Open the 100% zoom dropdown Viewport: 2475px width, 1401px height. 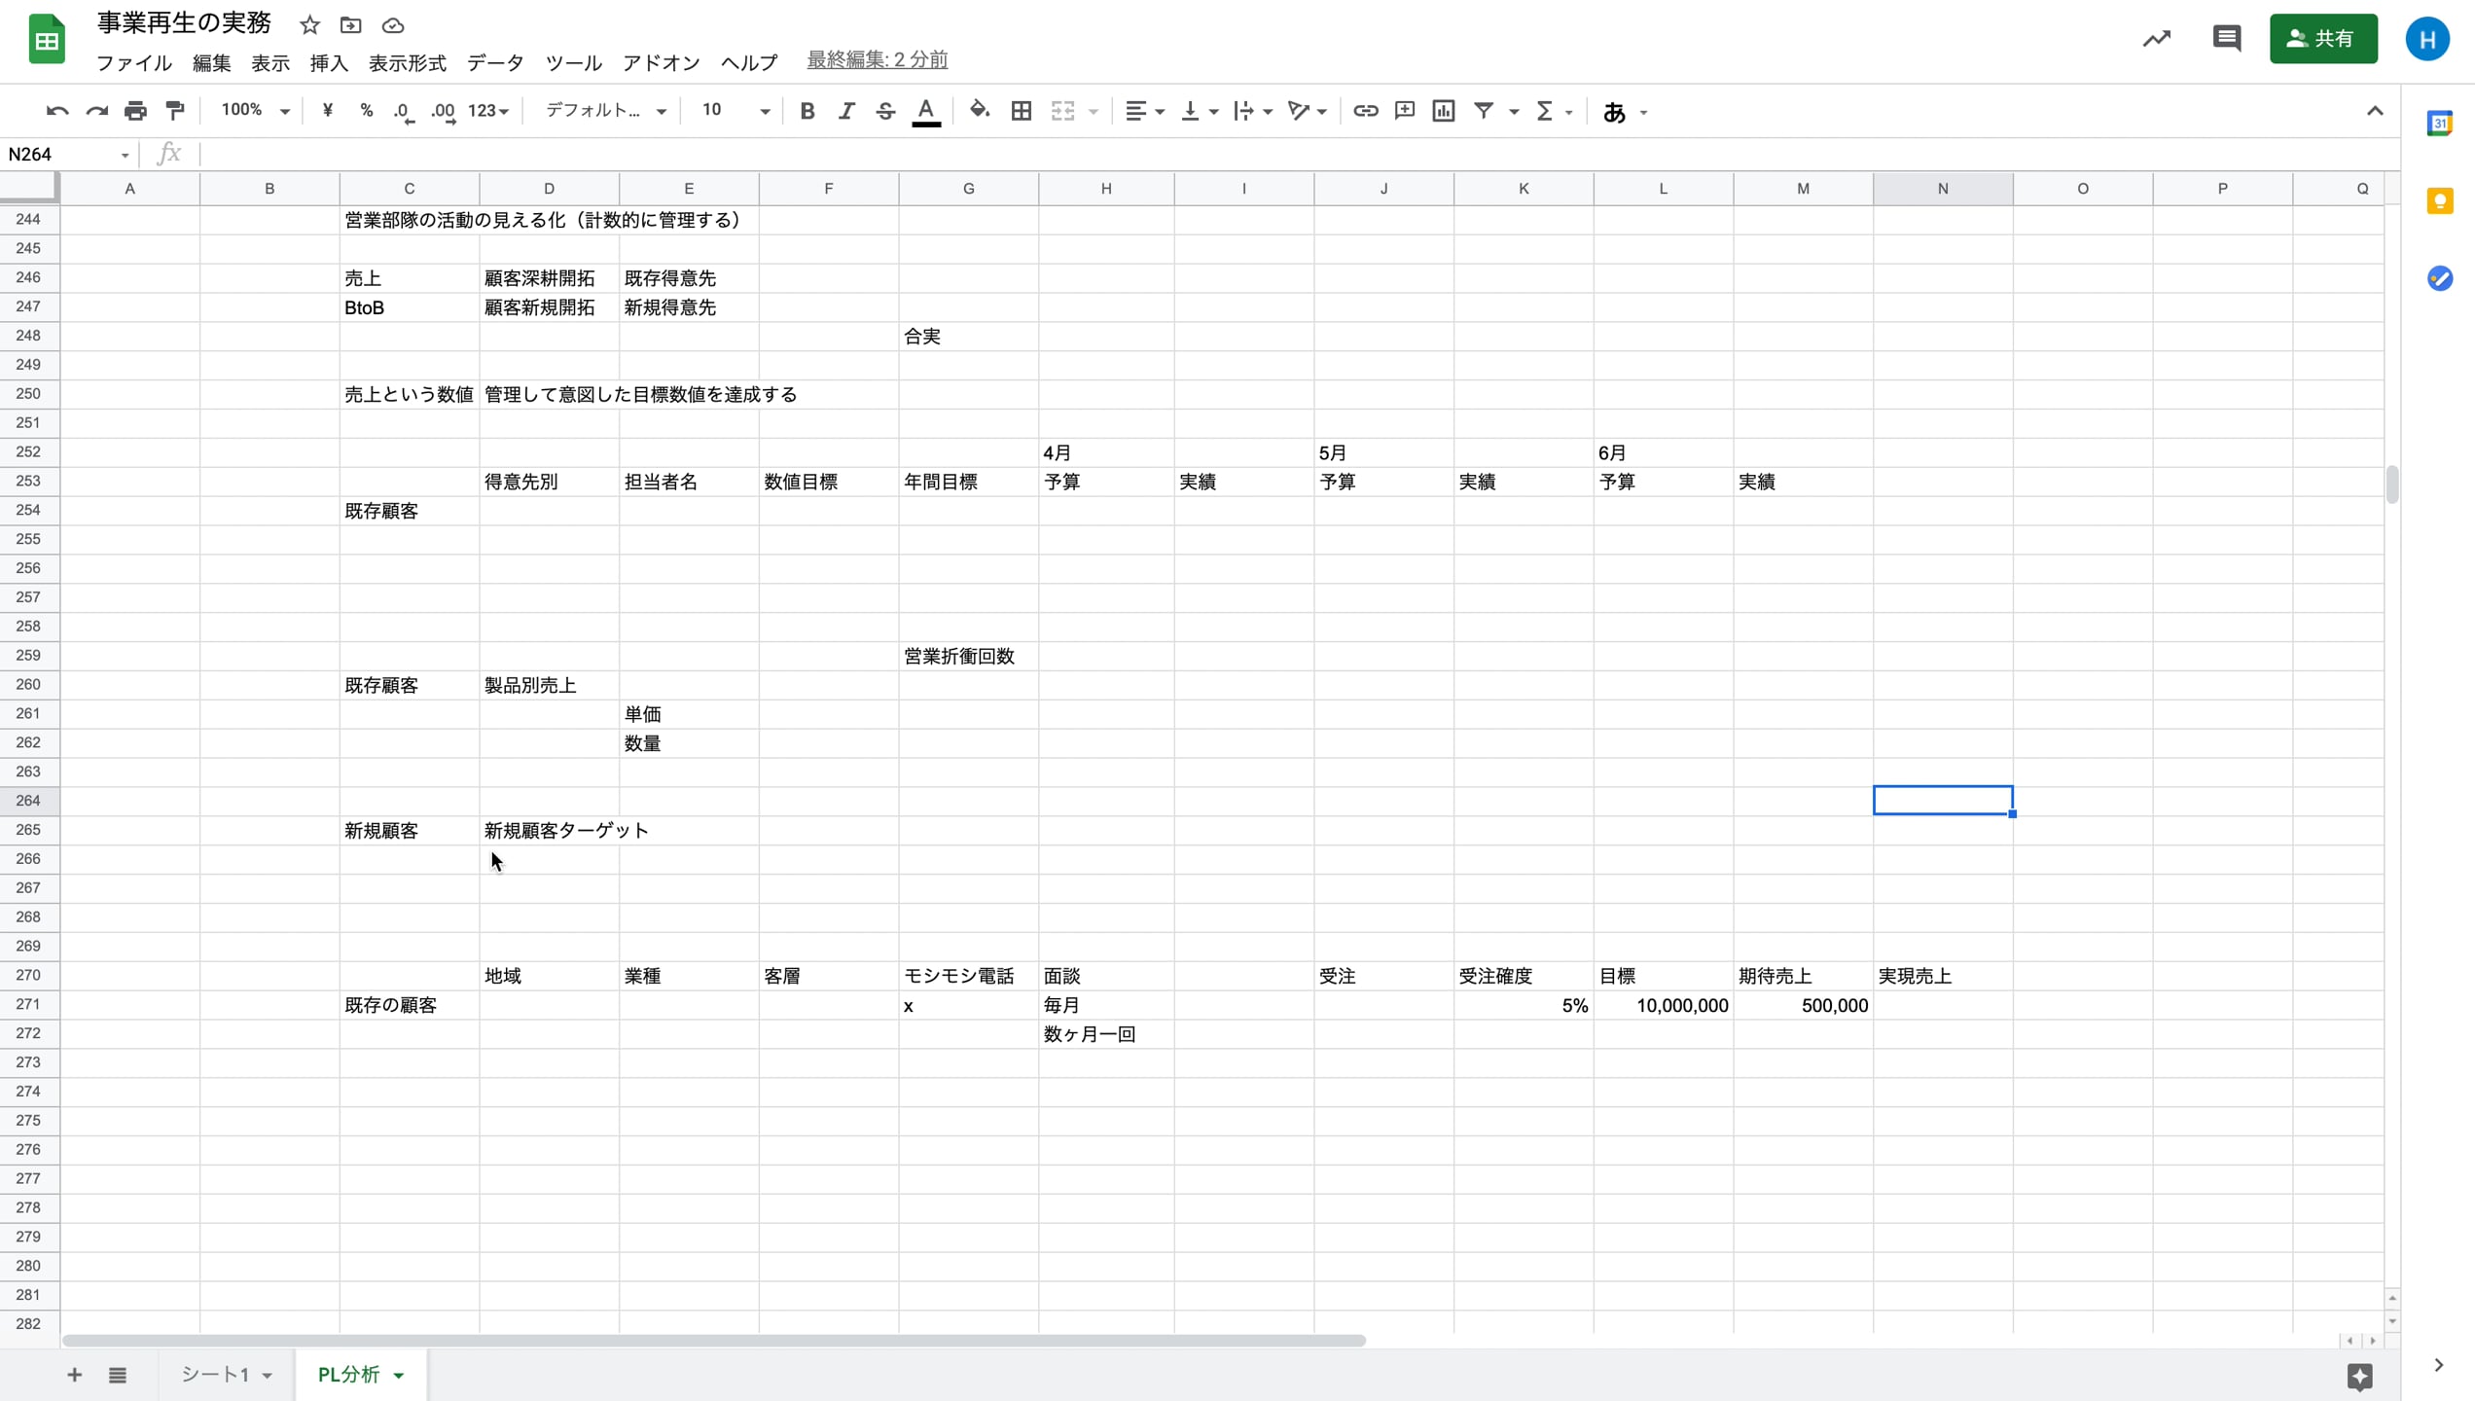(x=254, y=111)
